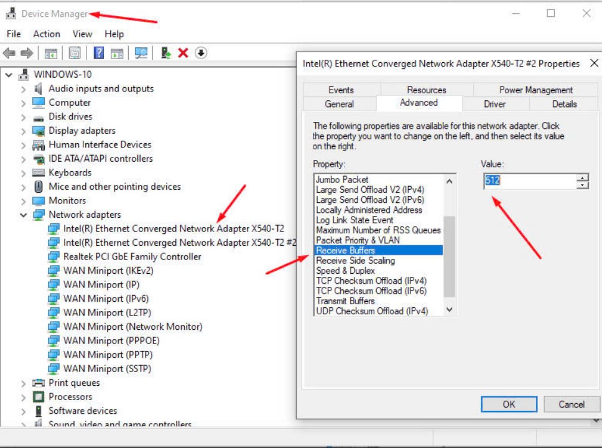Screen dimensions: 602x448
Task: Select Maximum Number of RSS Queues
Action: pos(378,230)
